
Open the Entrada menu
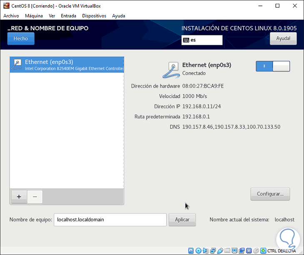[x=68, y=16]
